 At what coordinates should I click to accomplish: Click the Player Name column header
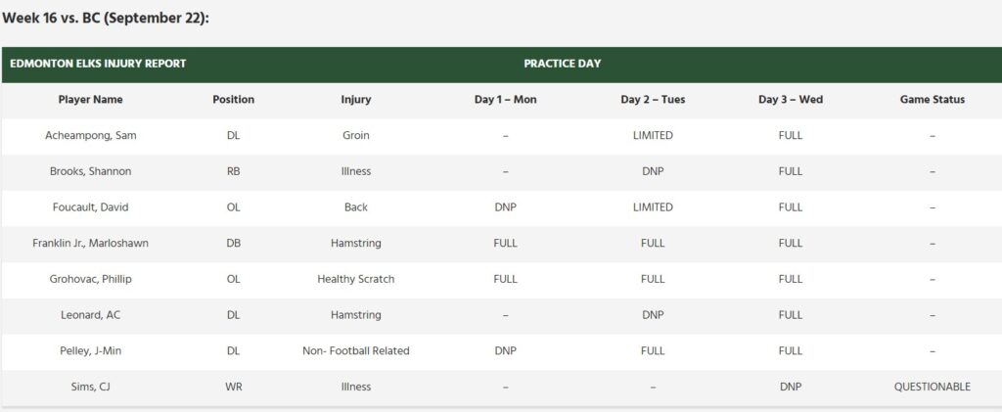(x=91, y=100)
